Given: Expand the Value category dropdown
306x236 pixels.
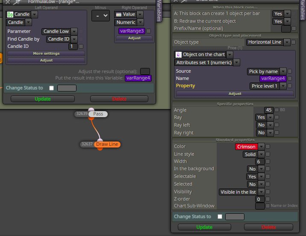Looking at the screenshot, I should pyautogui.click(x=140, y=15).
